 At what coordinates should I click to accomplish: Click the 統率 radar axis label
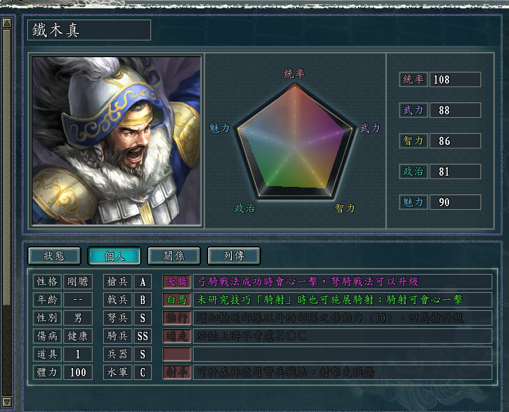(x=294, y=74)
